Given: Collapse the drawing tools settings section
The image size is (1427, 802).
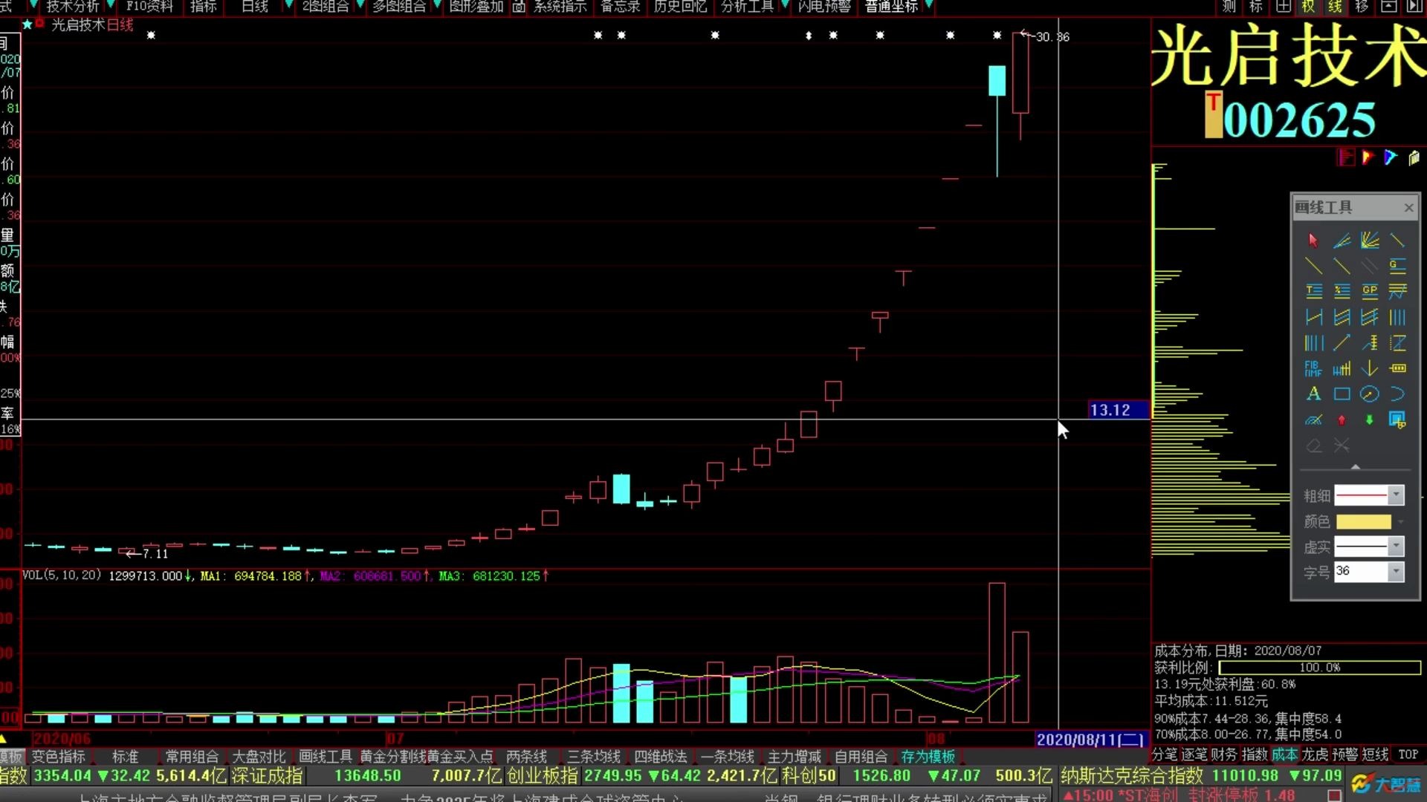Looking at the screenshot, I should (1356, 466).
